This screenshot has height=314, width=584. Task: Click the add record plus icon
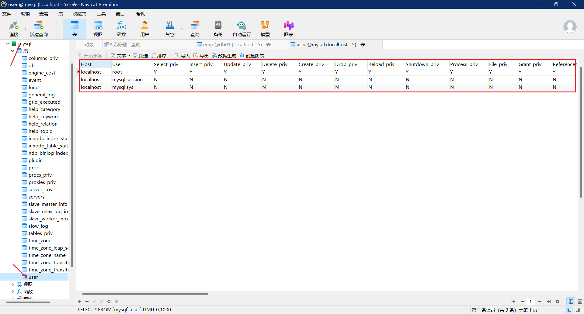[x=80, y=302]
